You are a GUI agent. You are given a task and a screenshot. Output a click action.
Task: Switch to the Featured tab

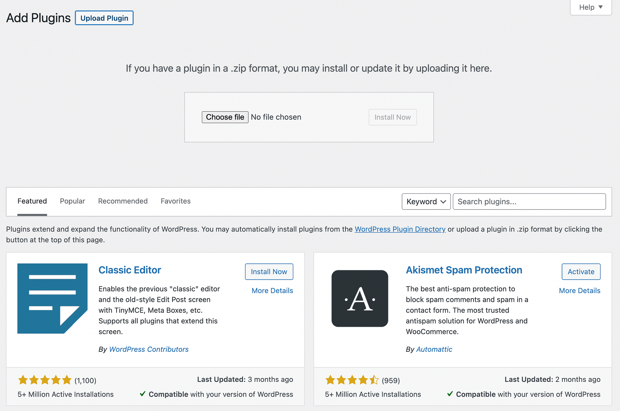click(32, 201)
